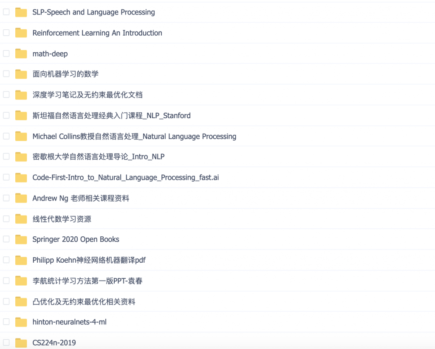Click folder icon for Andrew Ng 老师相关课程资料
Image resolution: width=435 pixels, height=349 pixels.
pos(21,198)
